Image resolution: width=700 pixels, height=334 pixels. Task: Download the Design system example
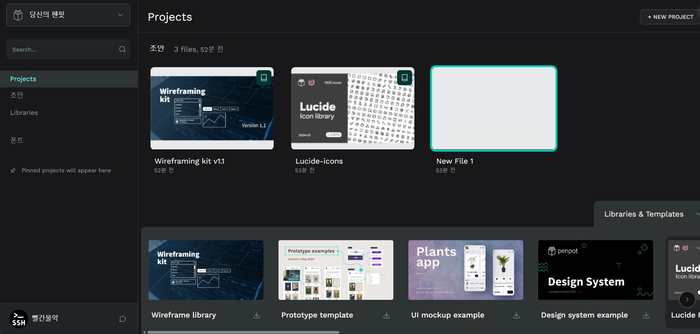click(x=646, y=315)
